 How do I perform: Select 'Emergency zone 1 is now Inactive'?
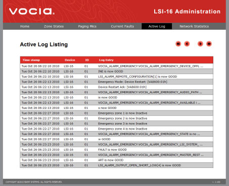point(116,113)
